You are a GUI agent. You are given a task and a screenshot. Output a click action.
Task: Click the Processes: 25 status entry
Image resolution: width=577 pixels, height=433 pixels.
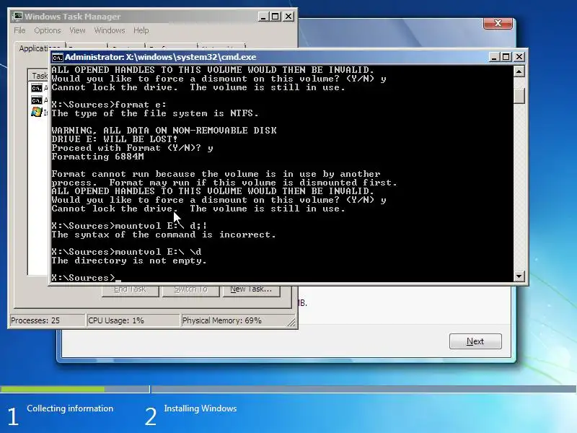tap(47, 320)
